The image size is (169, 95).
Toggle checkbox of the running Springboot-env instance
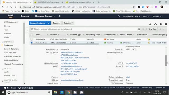pyautogui.click(x=32, y=43)
